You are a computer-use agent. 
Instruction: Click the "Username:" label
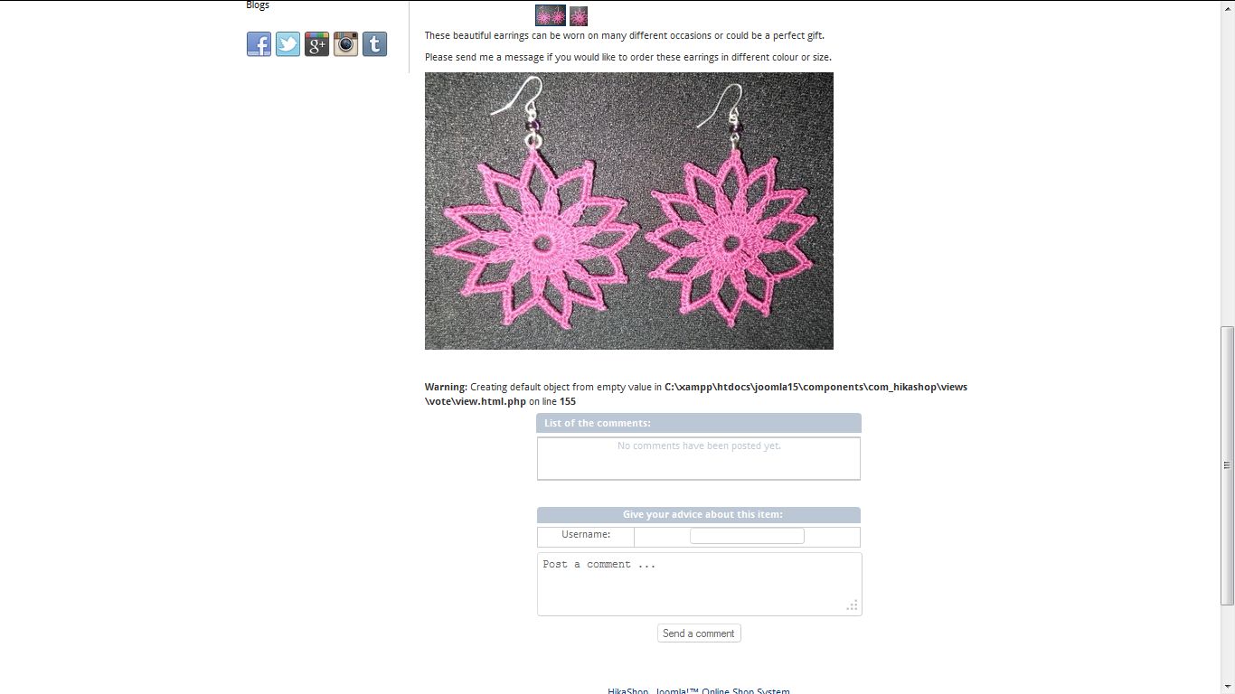pos(586,535)
